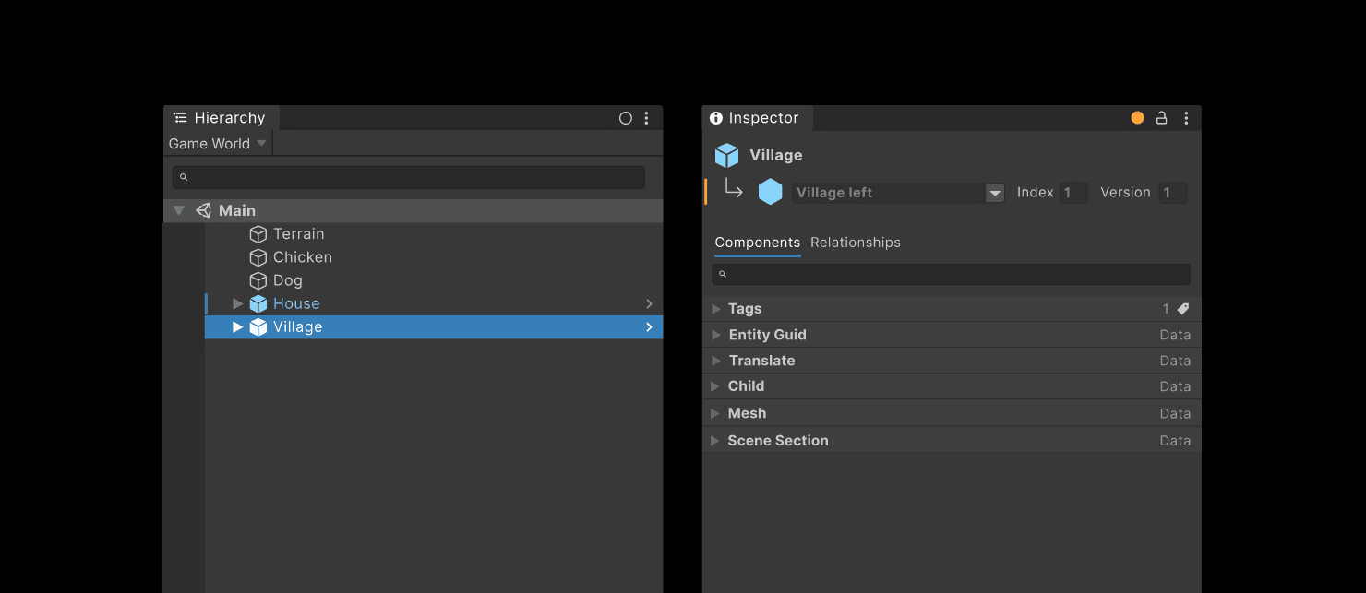Expand the House entity
This screenshot has width=1366, height=593.
pos(237,302)
